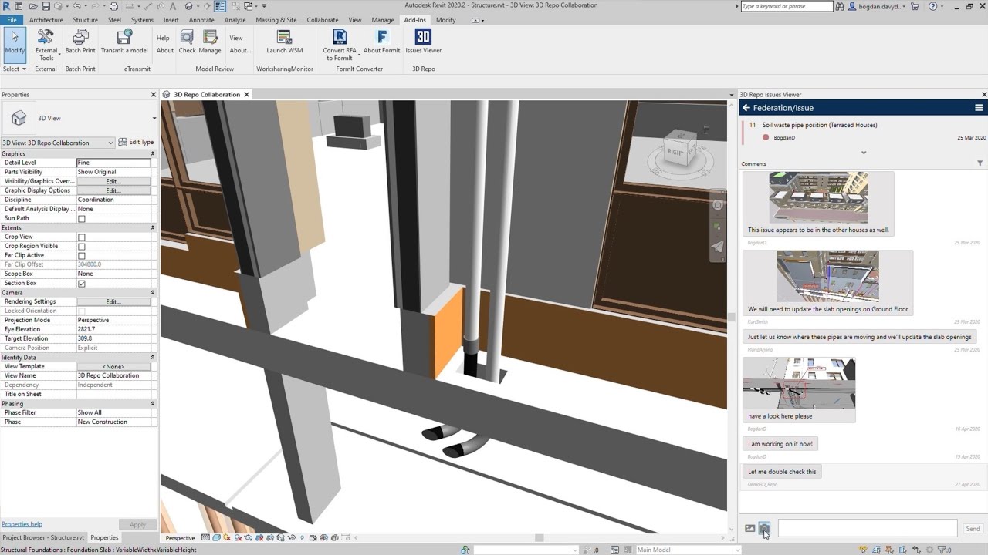Click the Default 3D View icon

pos(189,6)
